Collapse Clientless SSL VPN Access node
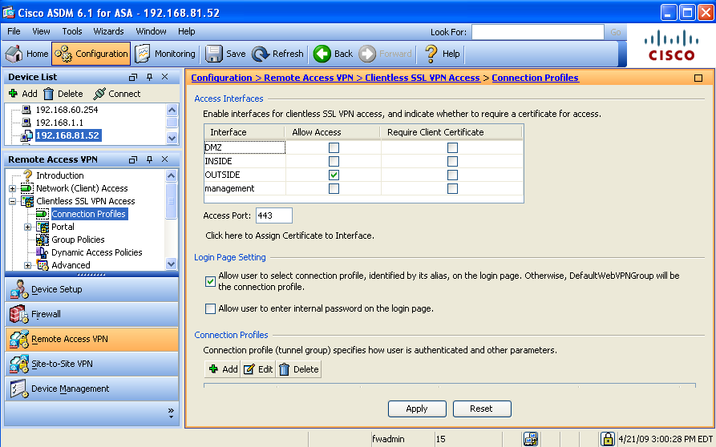This screenshot has width=716, height=447. (12, 201)
